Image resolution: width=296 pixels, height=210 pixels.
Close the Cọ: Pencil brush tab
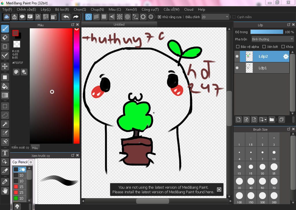tap(31, 162)
